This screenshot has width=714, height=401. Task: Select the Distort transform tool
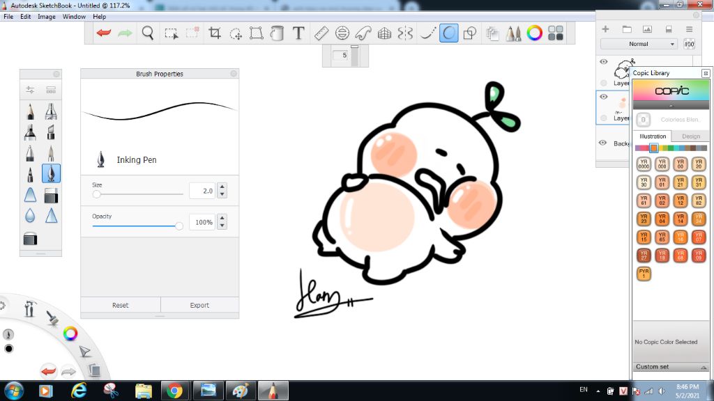[x=257, y=33]
